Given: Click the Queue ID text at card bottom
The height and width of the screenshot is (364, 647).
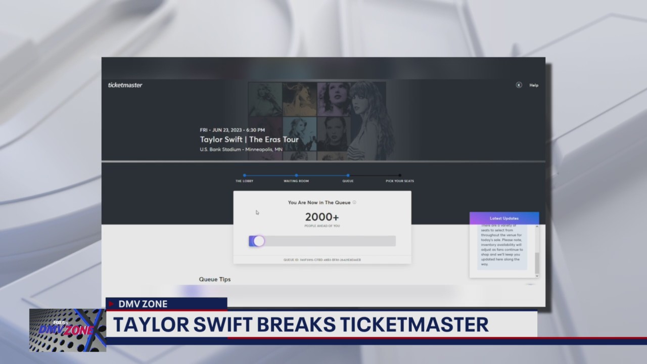Looking at the screenshot, I should [x=322, y=260].
